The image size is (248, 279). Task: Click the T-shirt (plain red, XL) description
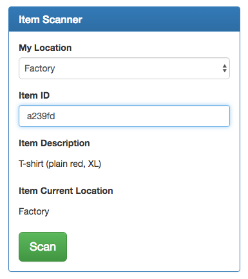click(x=60, y=164)
